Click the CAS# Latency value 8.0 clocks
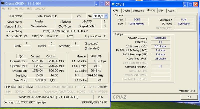Screen dimensions: 200x109 (160, 46)
